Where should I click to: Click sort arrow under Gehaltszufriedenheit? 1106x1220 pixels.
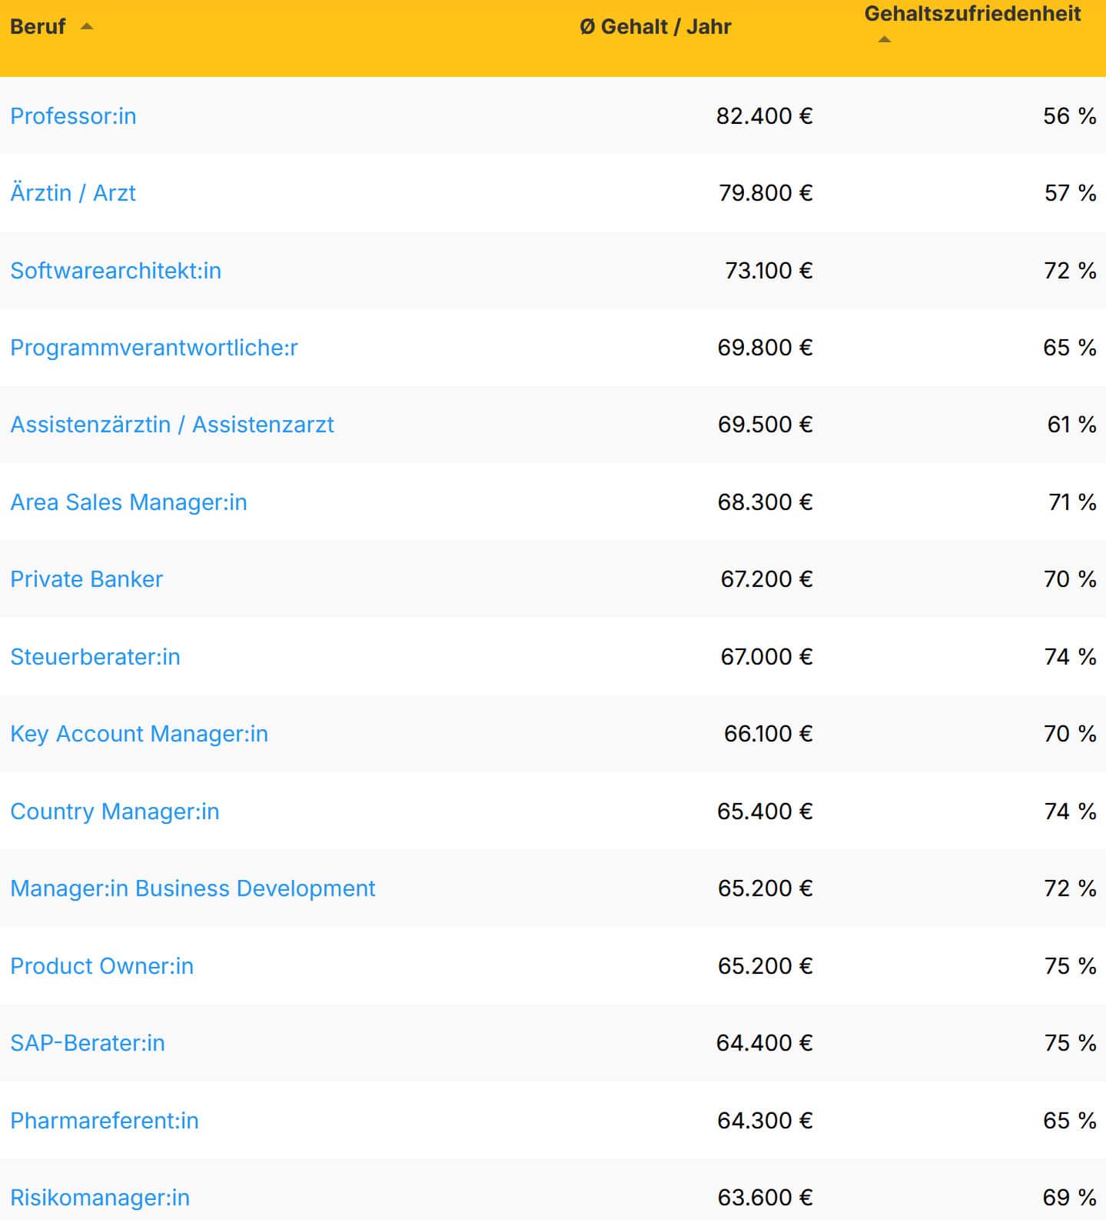(x=885, y=39)
